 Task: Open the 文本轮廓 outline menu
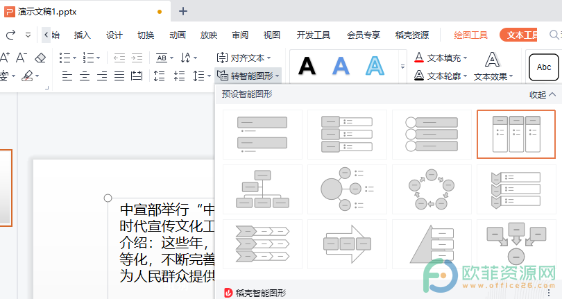(441, 76)
